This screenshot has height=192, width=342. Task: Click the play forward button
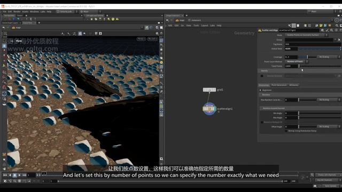[x=19, y=175]
